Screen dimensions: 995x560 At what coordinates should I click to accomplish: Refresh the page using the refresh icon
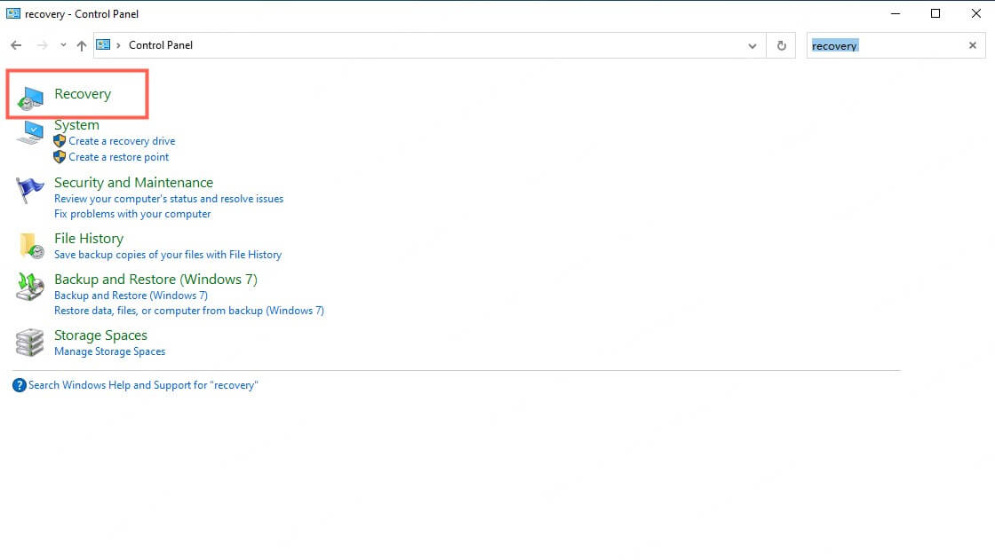tap(780, 45)
